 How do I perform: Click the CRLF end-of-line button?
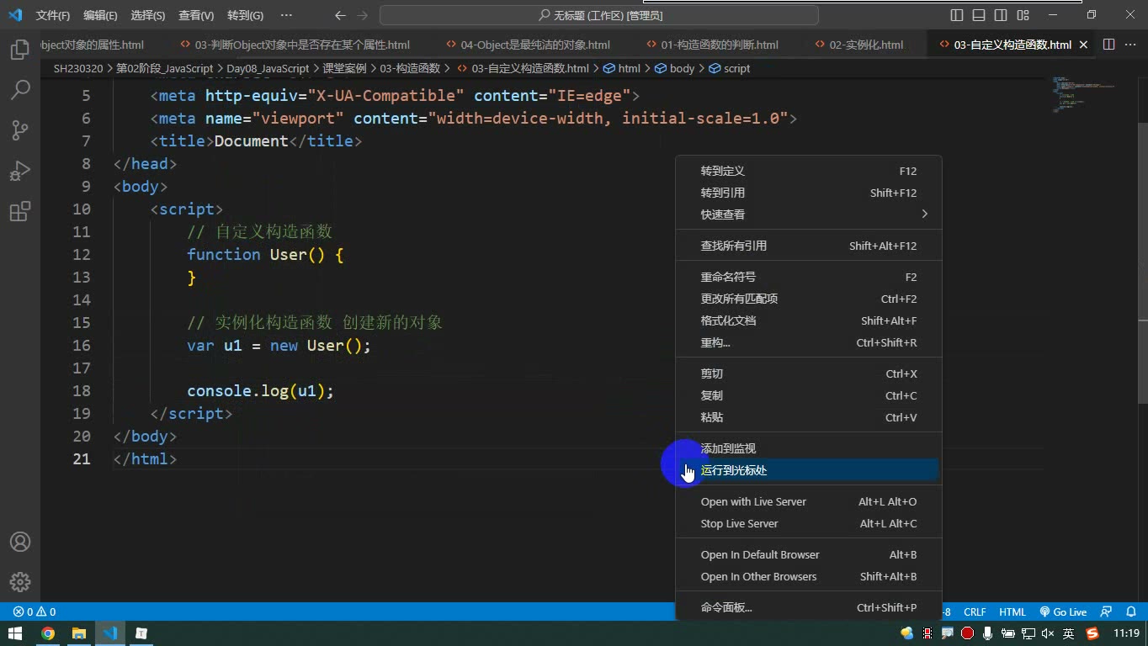[x=975, y=612]
